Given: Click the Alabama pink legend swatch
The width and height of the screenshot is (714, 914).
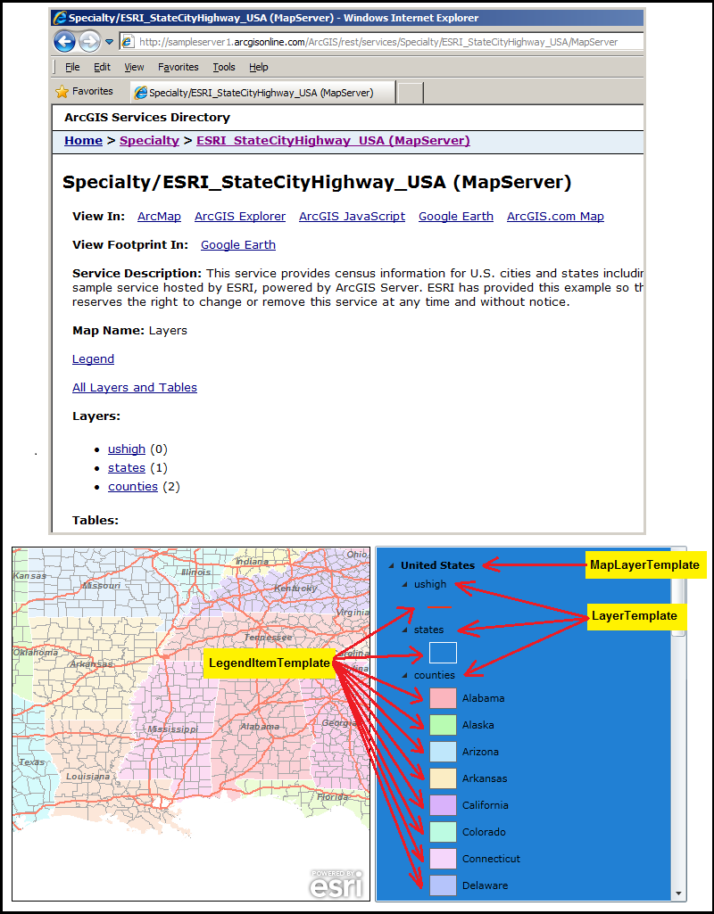Looking at the screenshot, I should pos(442,698).
